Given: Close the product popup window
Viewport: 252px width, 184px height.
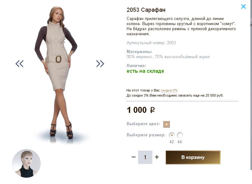Looking at the screenshot, I should tap(243, 6).
